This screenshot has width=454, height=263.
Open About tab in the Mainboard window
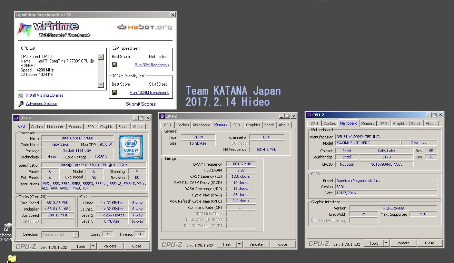pyautogui.click(x=431, y=124)
